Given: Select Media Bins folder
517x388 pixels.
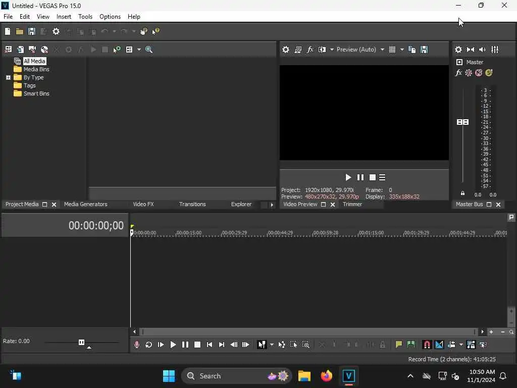Looking at the screenshot, I should coord(36,69).
